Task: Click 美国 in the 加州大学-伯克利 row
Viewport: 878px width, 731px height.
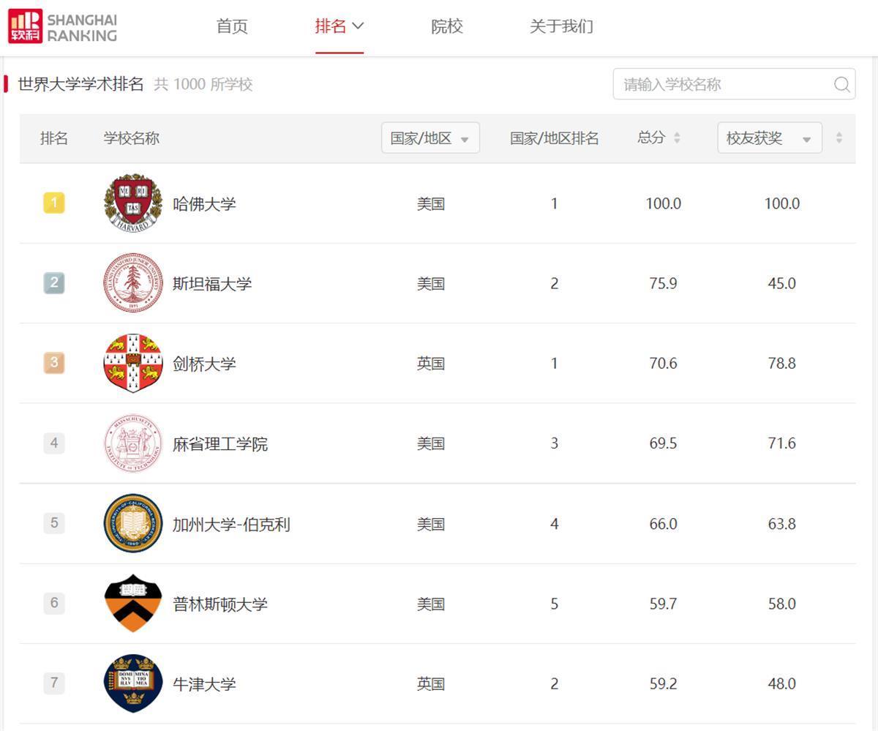Action: click(431, 524)
